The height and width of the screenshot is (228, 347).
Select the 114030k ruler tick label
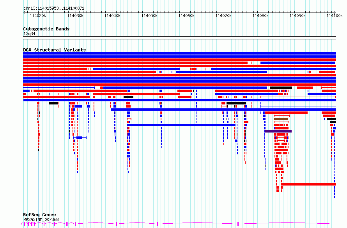tap(75, 16)
